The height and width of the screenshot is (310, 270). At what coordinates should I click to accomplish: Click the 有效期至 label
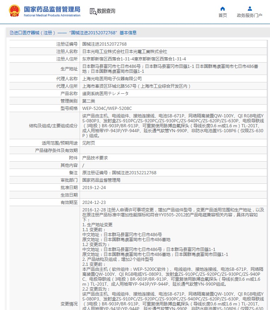coord(69,203)
